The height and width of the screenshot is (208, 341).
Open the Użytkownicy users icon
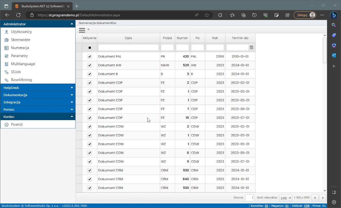click(x=7, y=32)
